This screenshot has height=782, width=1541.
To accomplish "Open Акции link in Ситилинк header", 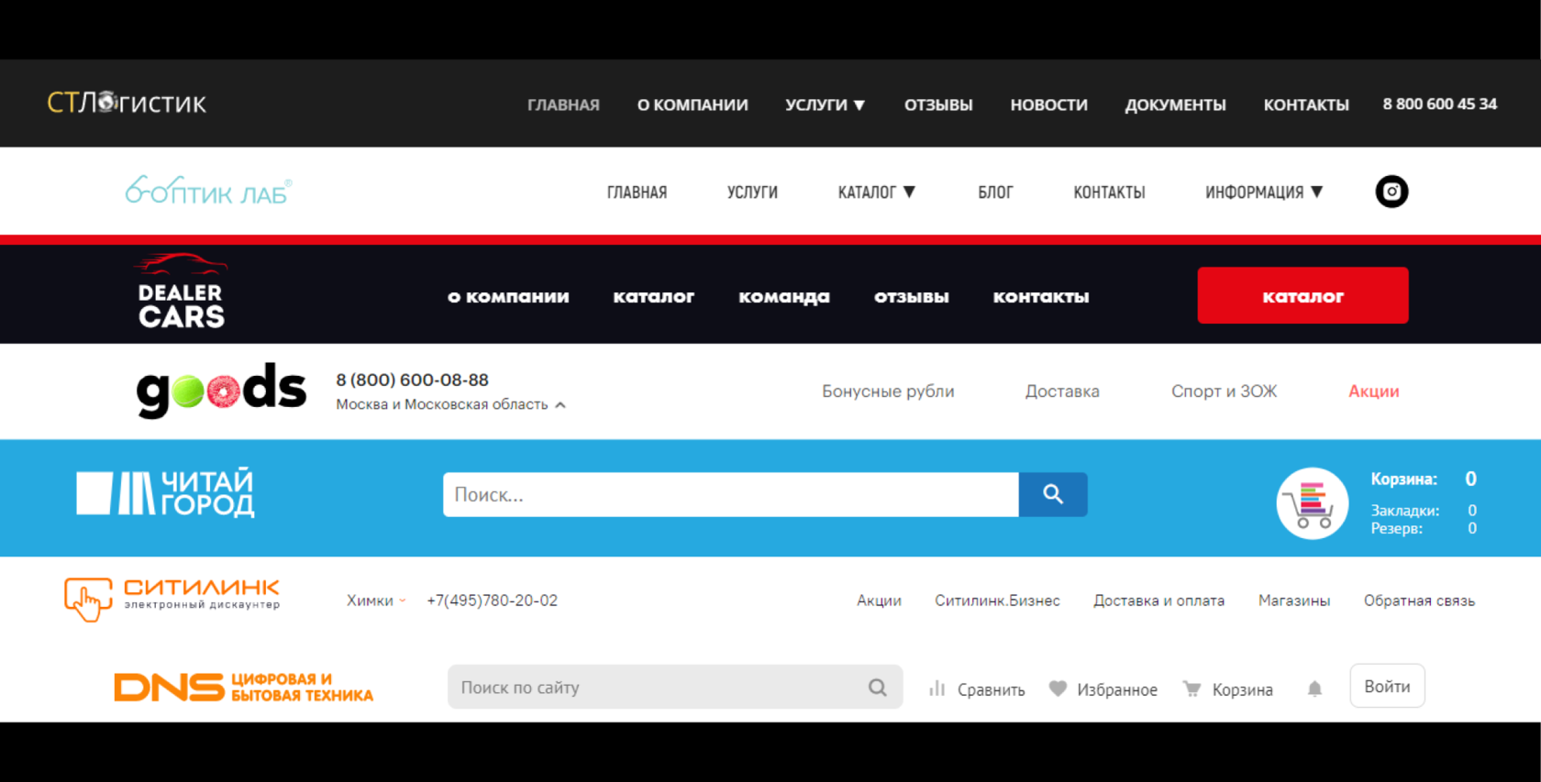I will [879, 600].
